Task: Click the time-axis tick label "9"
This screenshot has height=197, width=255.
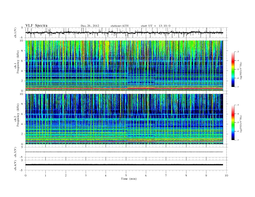Action: coord(206,175)
